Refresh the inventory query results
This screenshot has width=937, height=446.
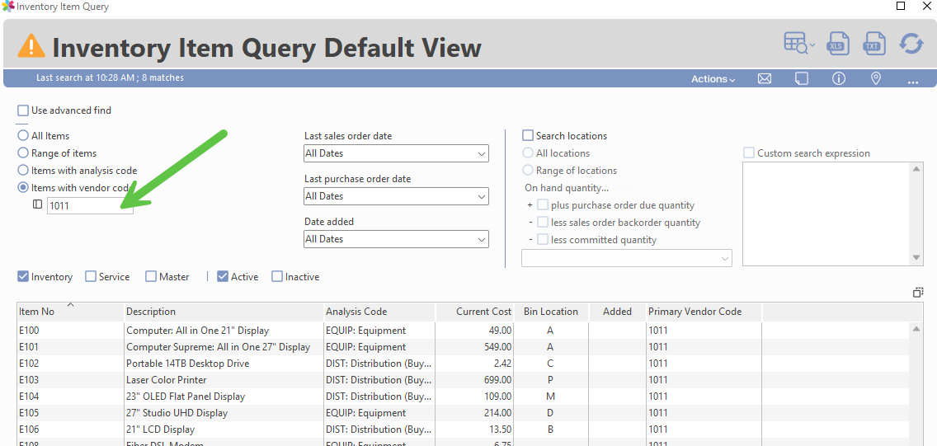(x=911, y=45)
